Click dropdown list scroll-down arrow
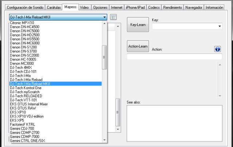Viewport: 233px width, 147px height. 104,140
